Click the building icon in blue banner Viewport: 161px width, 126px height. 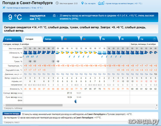(x=54, y=16)
